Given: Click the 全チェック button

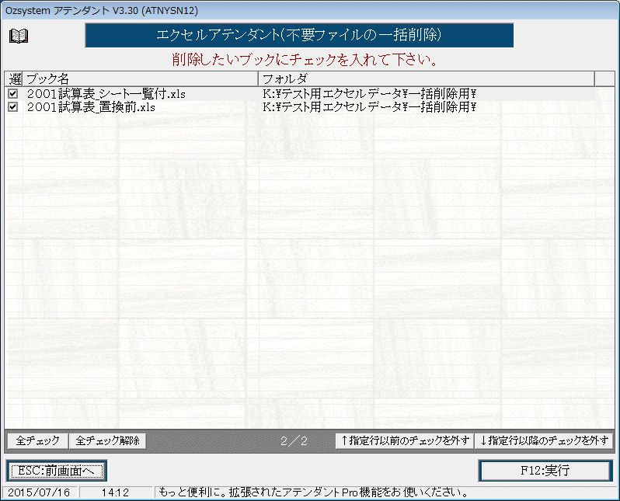Looking at the screenshot, I should [37, 440].
